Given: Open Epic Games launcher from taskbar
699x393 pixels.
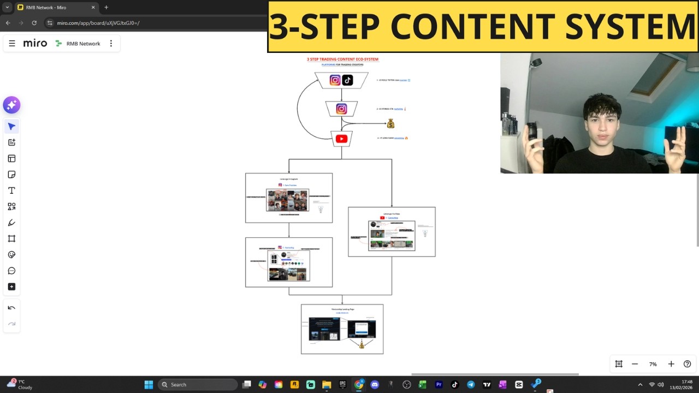Looking at the screenshot, I should (342, 384).
